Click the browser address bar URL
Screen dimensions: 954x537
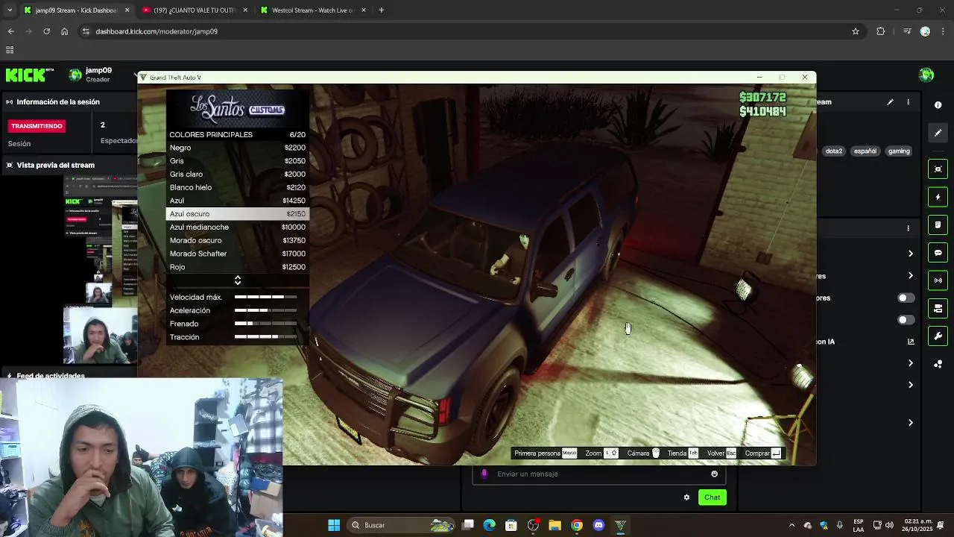157,31
